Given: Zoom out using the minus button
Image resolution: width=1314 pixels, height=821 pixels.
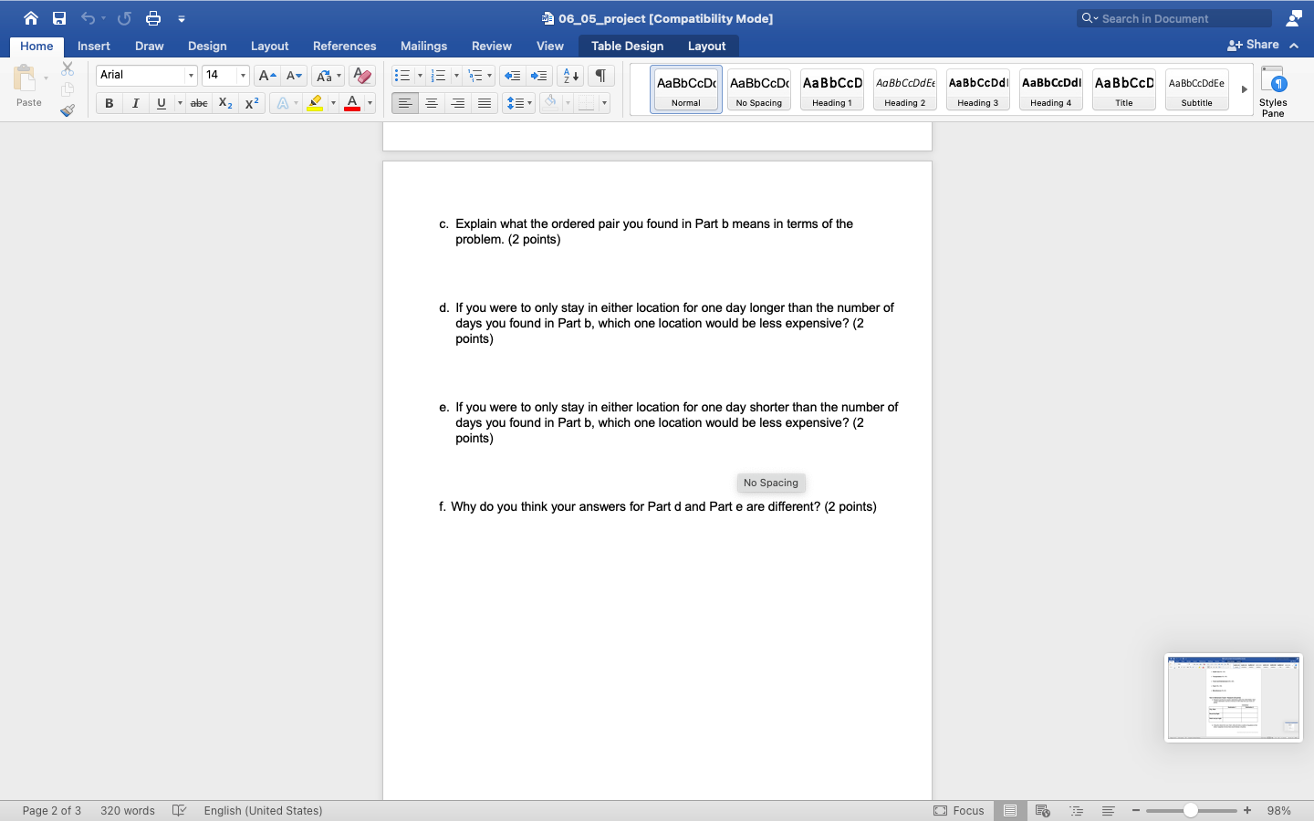Looking at the screenshot, I should click(1136, 810).
